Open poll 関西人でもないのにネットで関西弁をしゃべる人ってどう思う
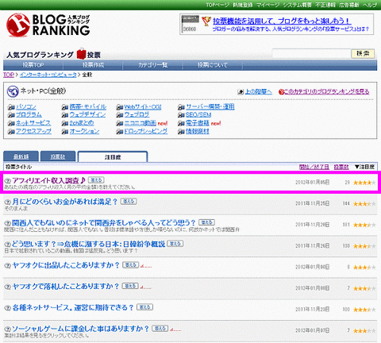This screenshot has height=343, width=381. coord(104,223)
